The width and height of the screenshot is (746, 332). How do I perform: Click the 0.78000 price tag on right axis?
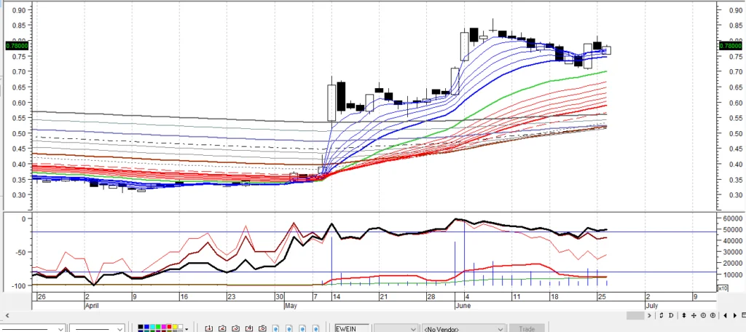[730, 46]
